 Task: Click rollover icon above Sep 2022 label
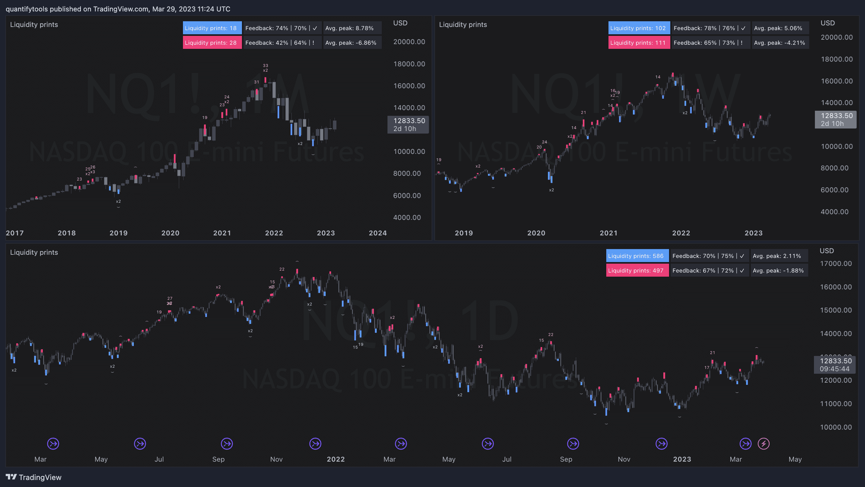click(573, 444)
